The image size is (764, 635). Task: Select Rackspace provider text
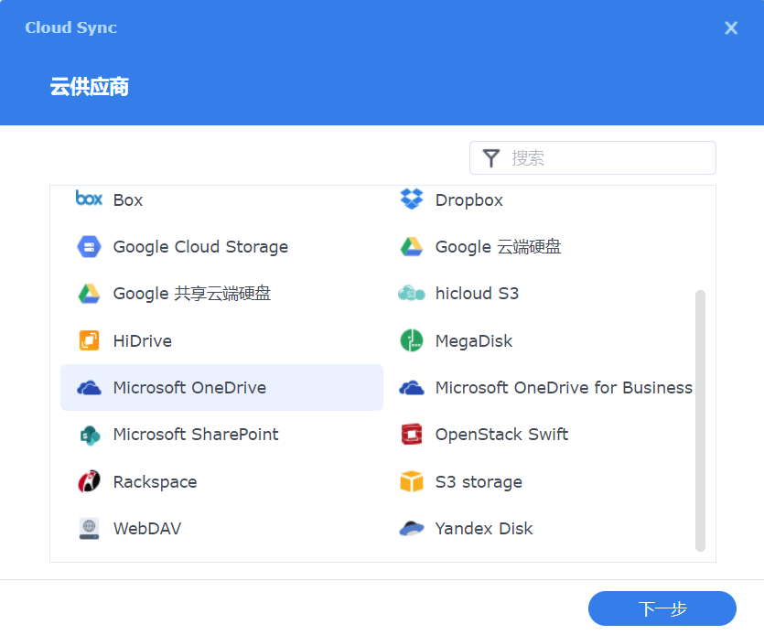click(155, 482)
